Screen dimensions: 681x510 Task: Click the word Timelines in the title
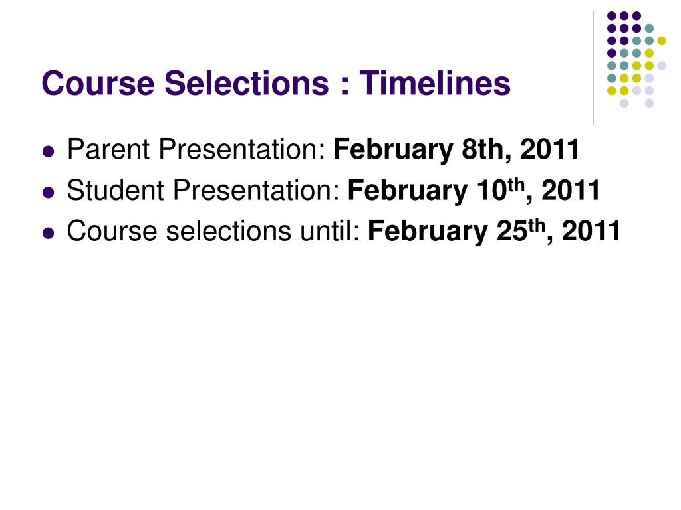[x=435, y=83]
